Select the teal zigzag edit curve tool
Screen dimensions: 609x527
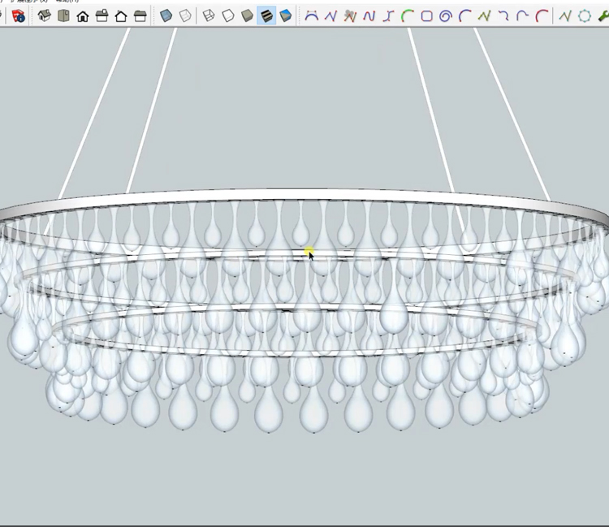coord(565,16)
